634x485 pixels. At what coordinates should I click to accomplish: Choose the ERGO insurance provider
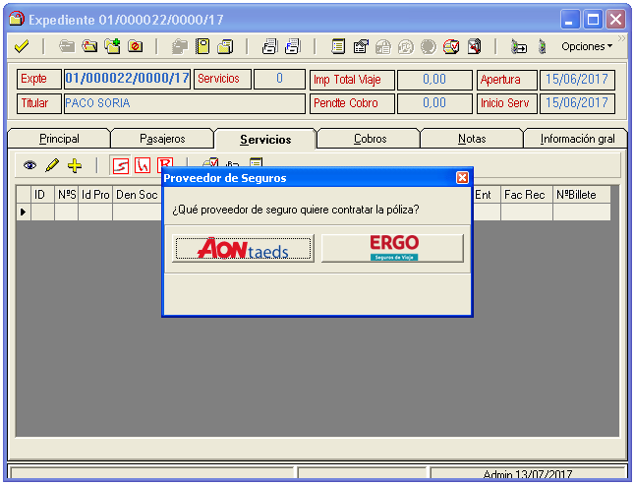[x=392, y=248]
